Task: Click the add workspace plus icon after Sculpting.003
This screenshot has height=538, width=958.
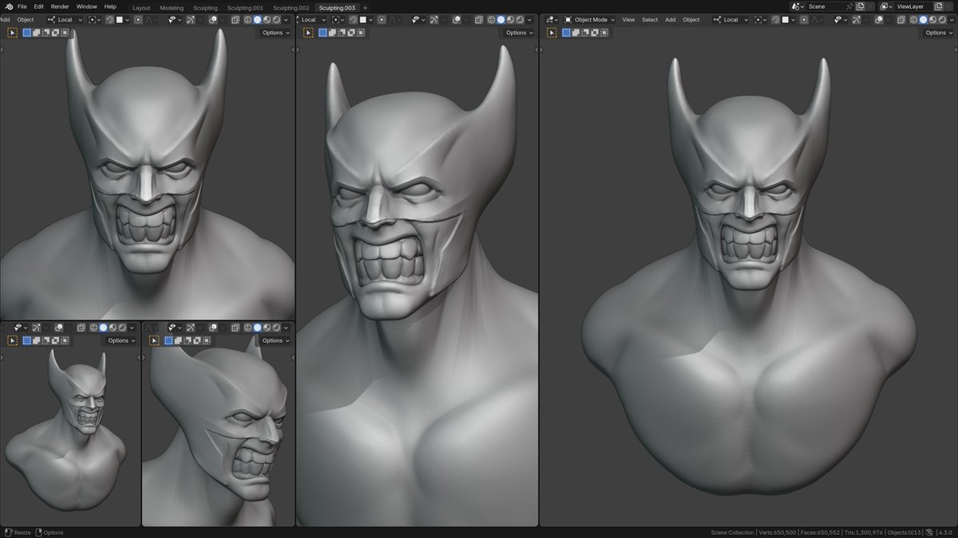Action: 365,8
